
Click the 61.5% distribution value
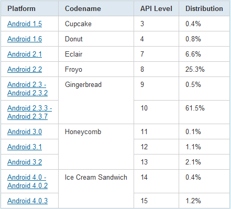point(195,108)
